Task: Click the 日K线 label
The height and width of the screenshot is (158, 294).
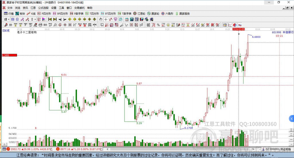Action: point(6,30)
